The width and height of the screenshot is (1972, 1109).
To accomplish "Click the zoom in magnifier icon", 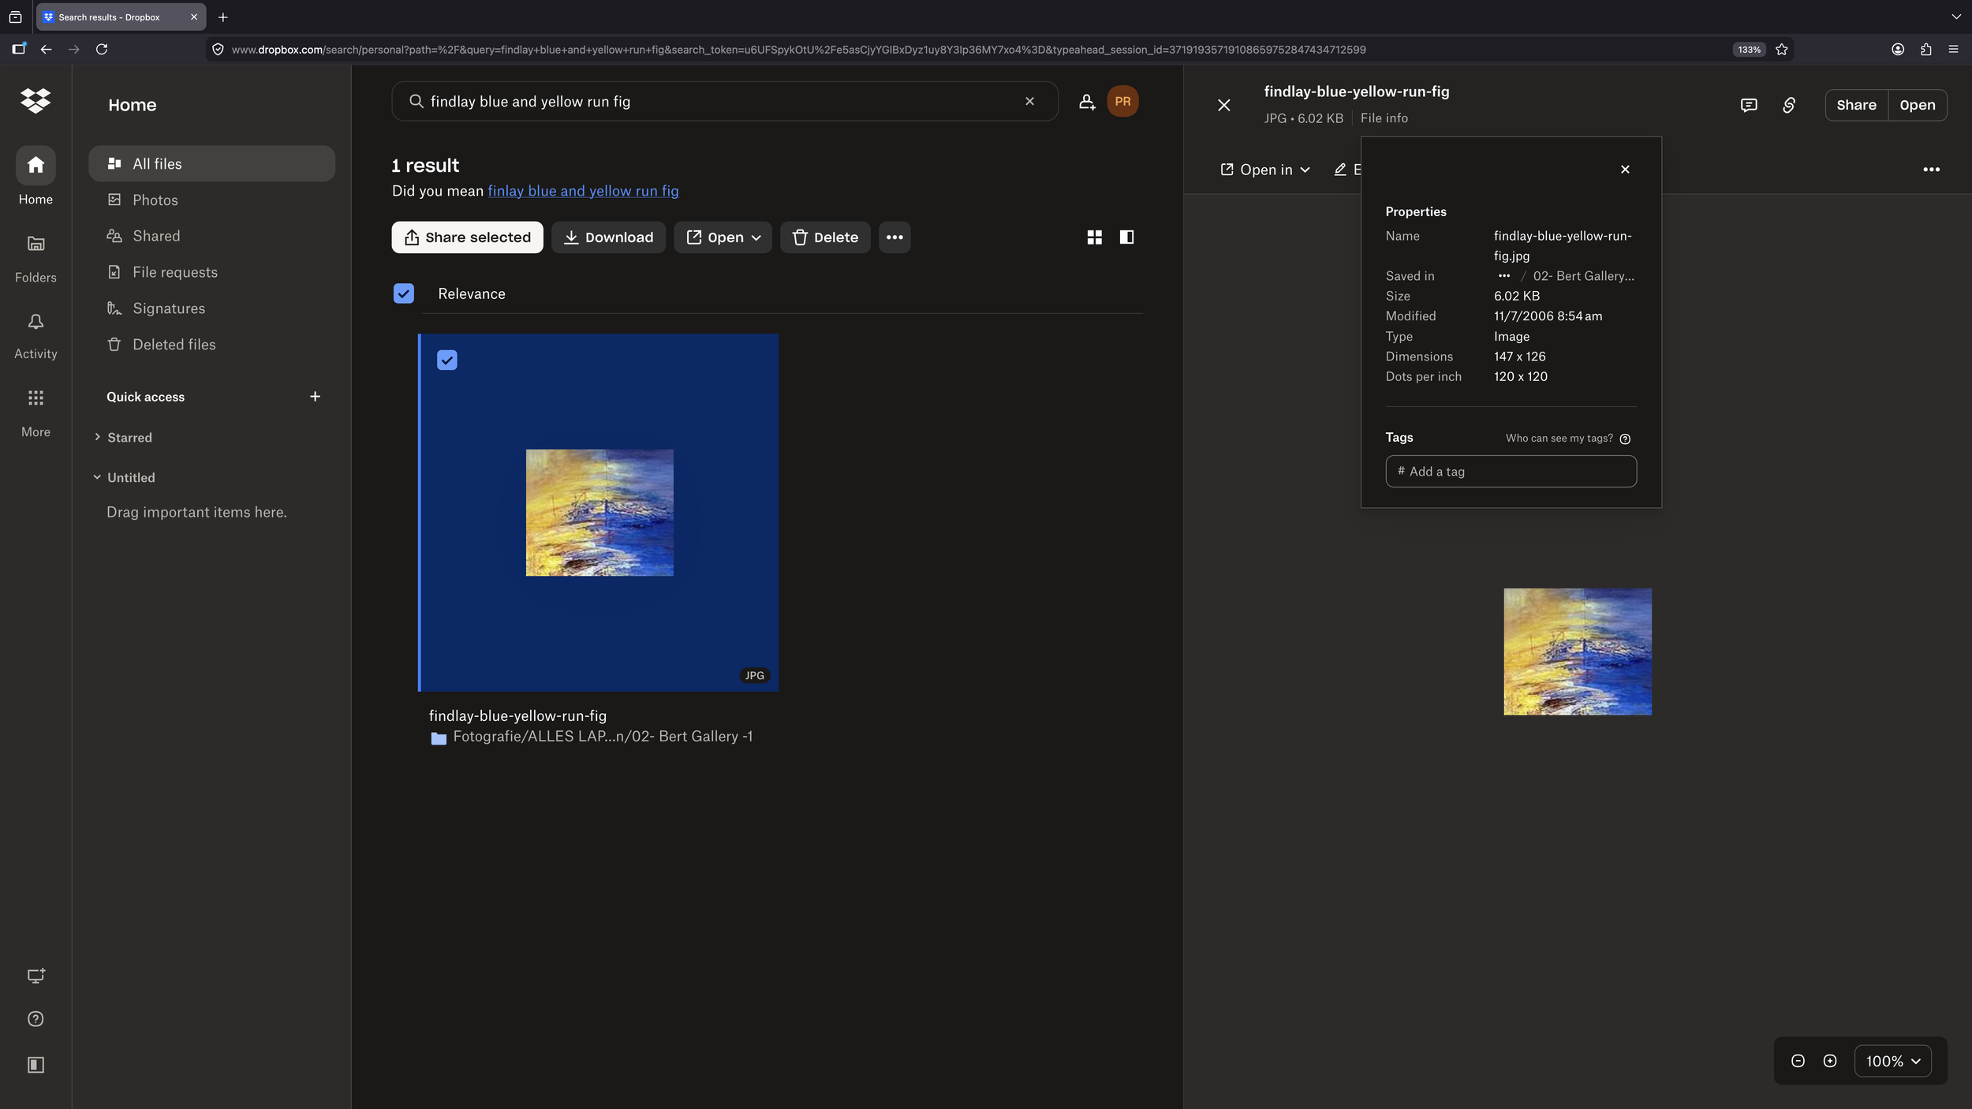I will coord(1830,1061).
